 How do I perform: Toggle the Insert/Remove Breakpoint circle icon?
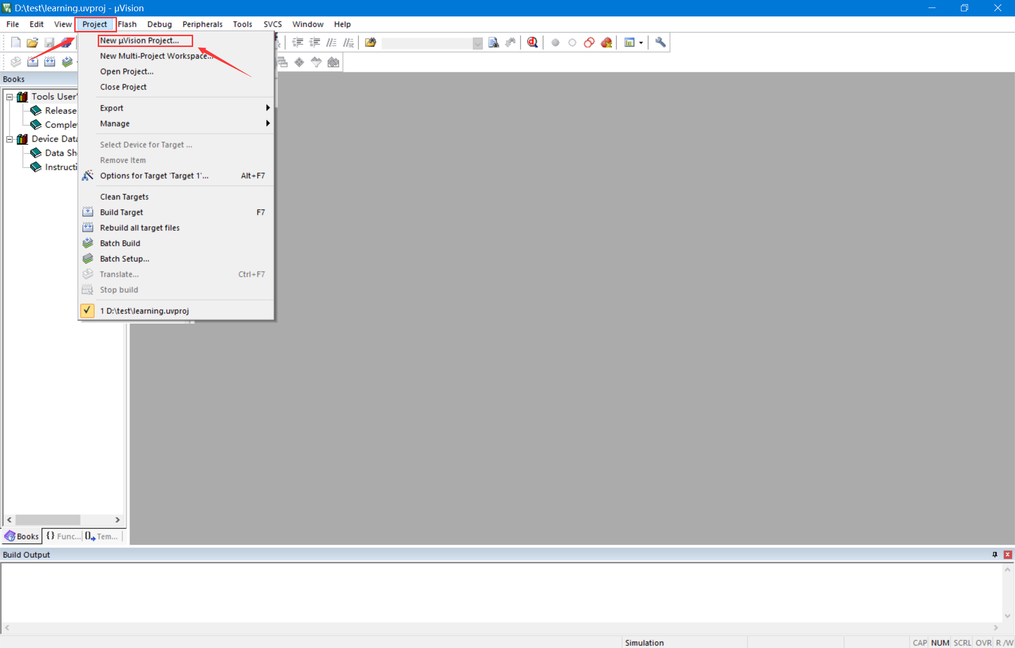point(555,43)
